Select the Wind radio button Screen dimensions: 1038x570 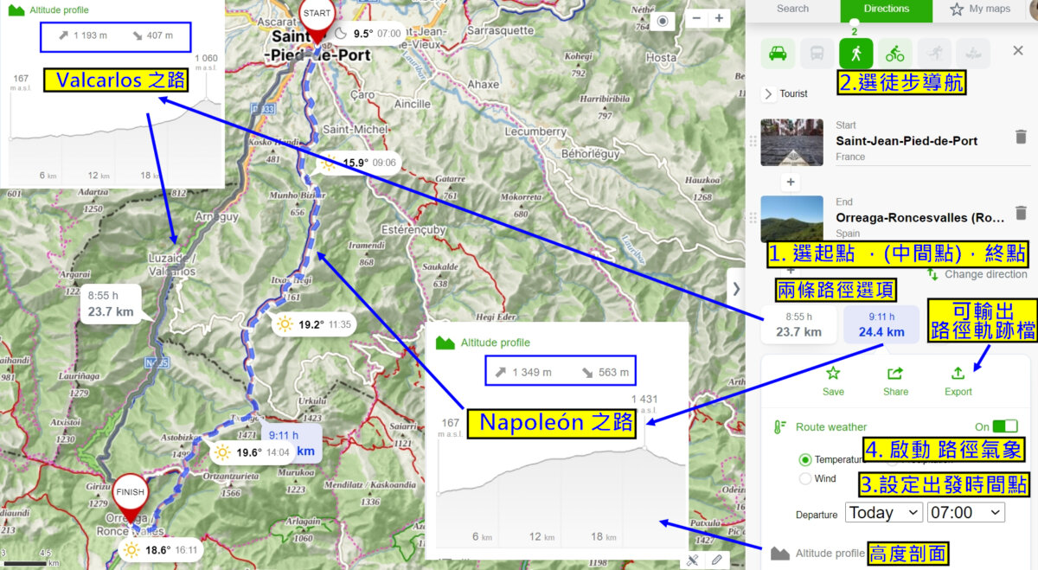click(x=805, y=478)
